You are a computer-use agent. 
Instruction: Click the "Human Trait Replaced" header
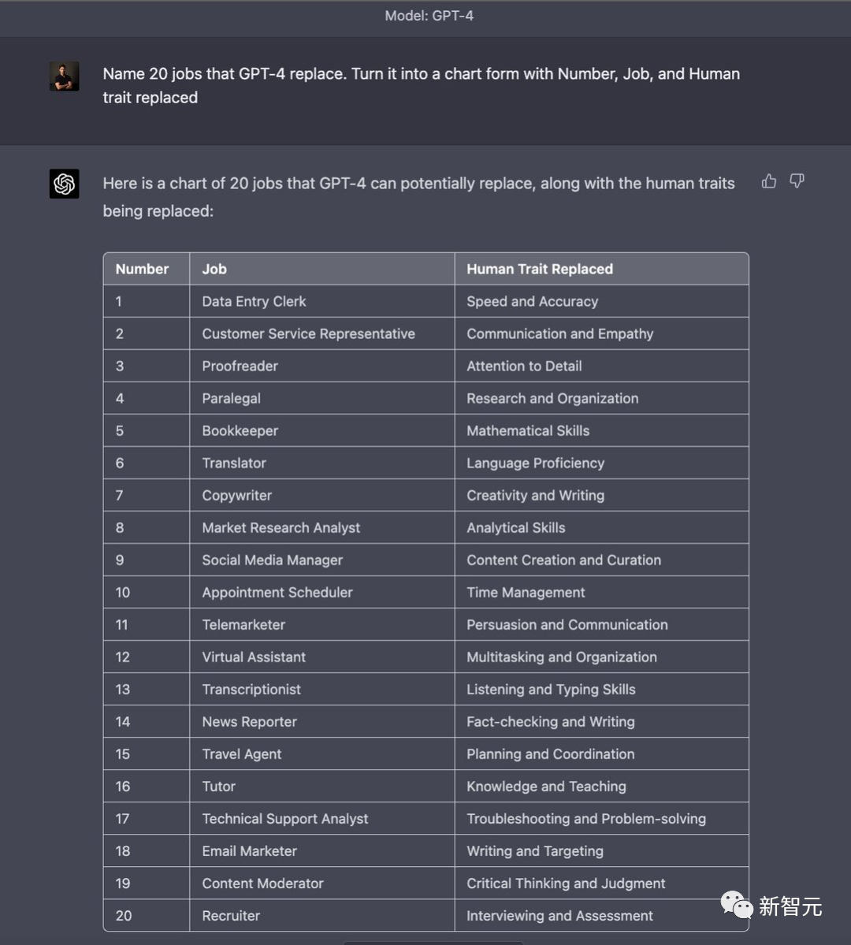coord(540,269)
